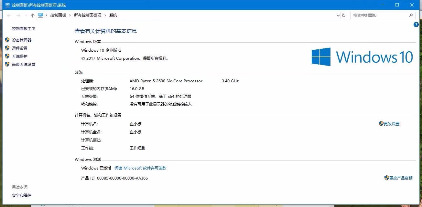Screen dimensions: 422x207
Task: Click 更改设置 link
Action: pos(392,124)
